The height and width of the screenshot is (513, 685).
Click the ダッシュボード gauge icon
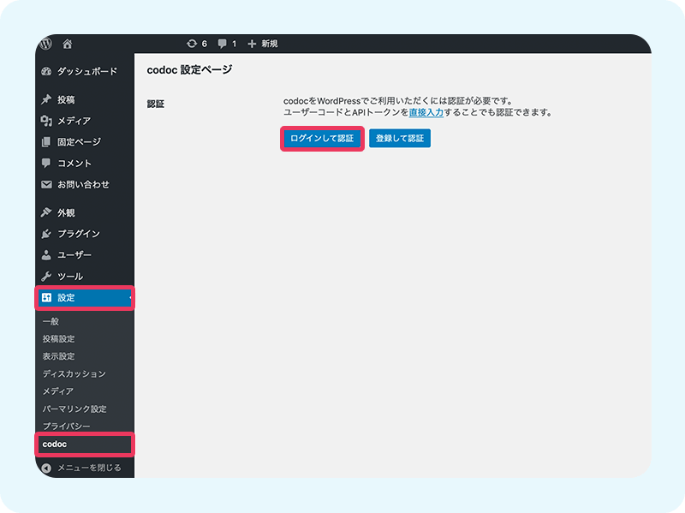(x=46, y=72)
